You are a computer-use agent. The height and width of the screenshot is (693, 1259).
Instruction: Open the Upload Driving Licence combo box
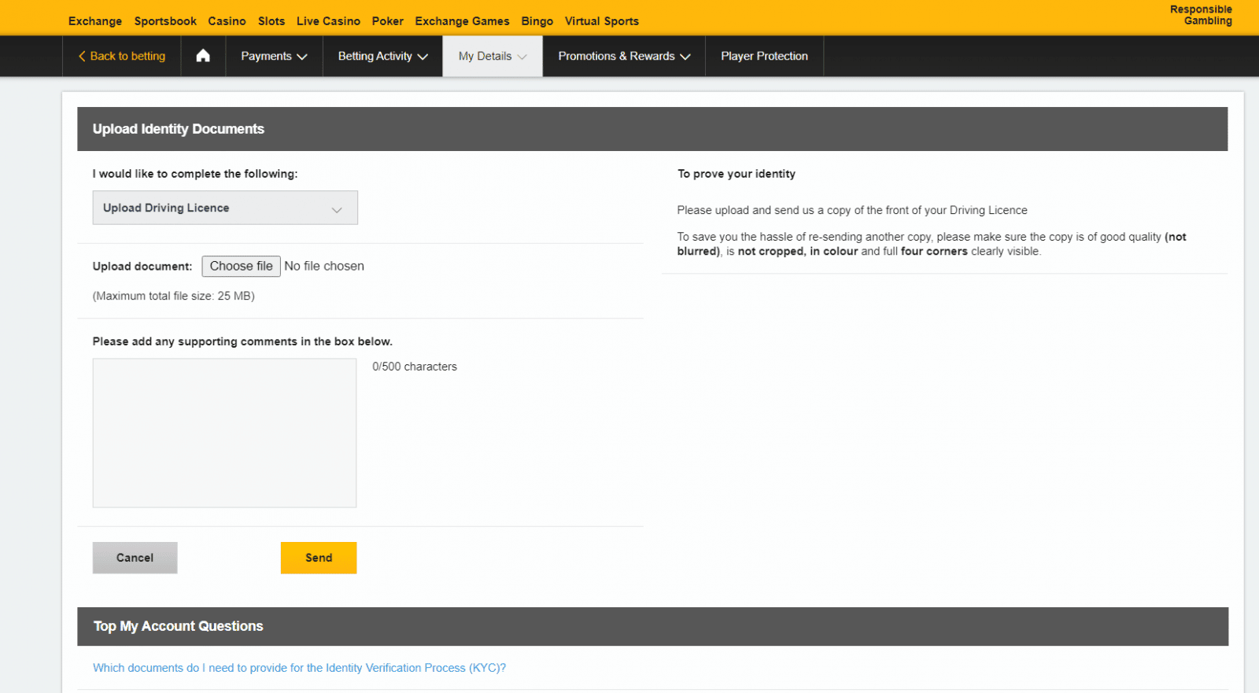(225, 208)
